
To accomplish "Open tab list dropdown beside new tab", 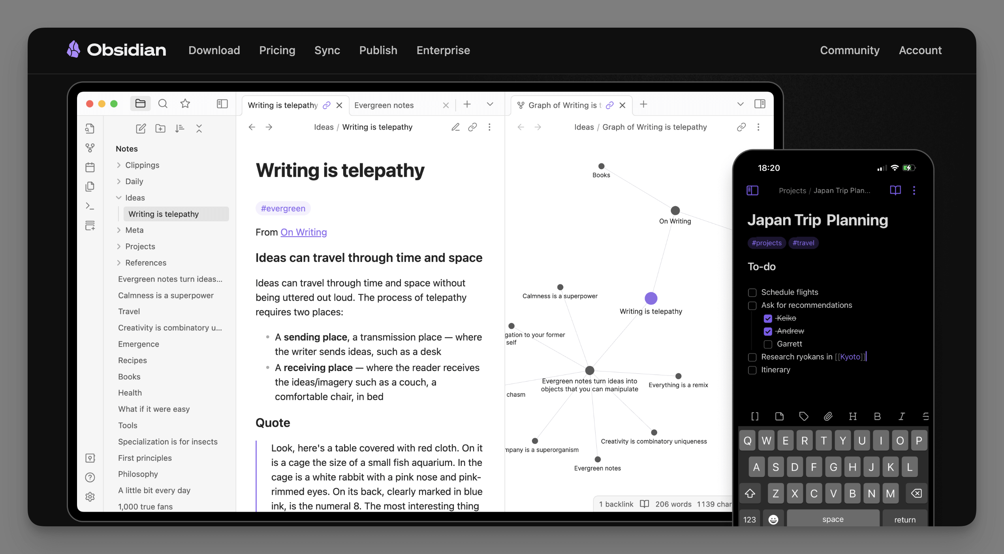I will pos(490,104).
